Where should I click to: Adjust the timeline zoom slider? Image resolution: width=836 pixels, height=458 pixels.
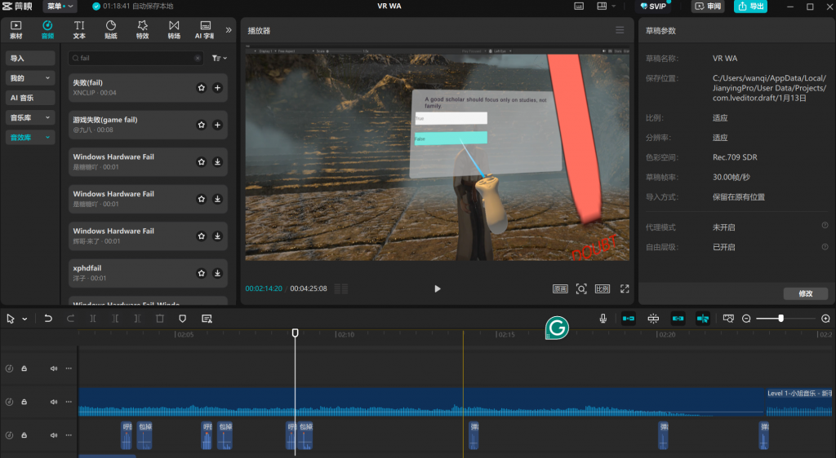click(780, 318)
